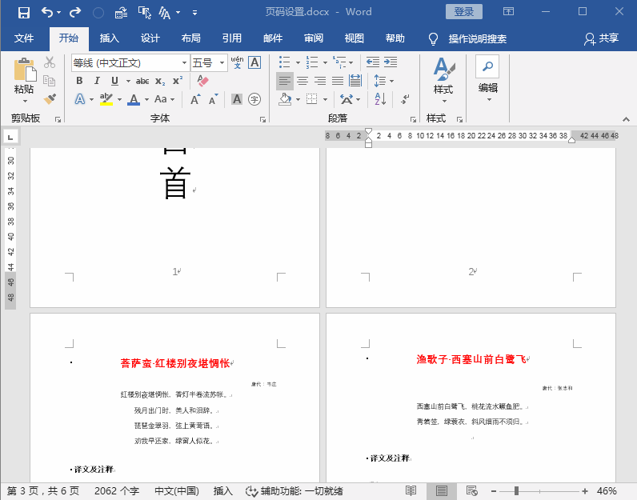Show paragraph marks icon
The image size is (637, 500).
(405, 98)
